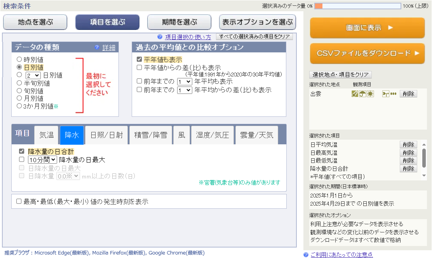Click help icon beside 項目選択の使い方

tap(160, 37)
